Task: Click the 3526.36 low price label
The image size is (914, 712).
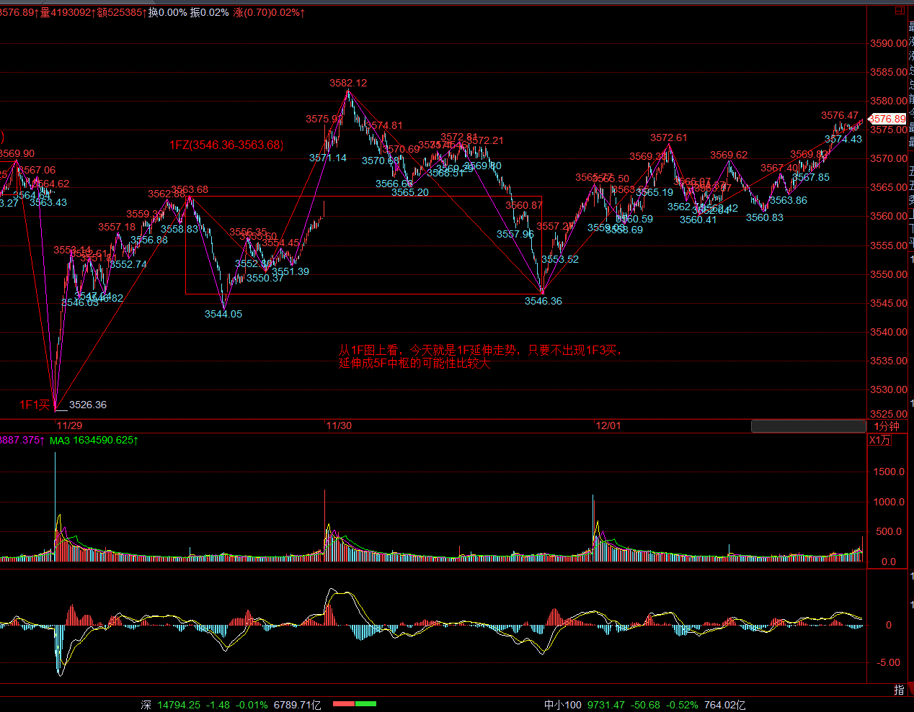Action: coord(88,405)
